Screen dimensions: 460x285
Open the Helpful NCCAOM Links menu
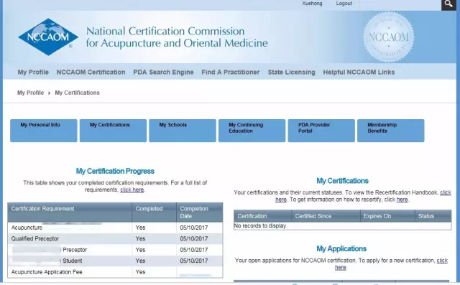click(x=359, y=72)
